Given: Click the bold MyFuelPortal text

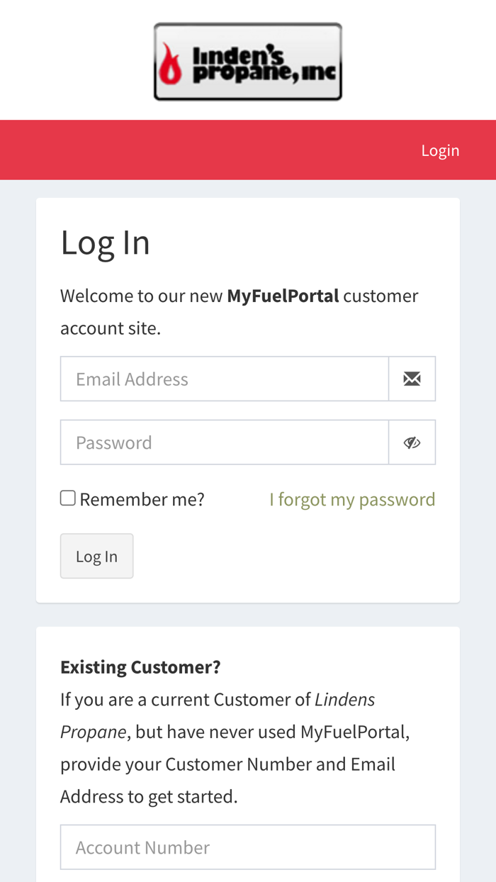Looking at the screenshot, I should click(283, 296).
